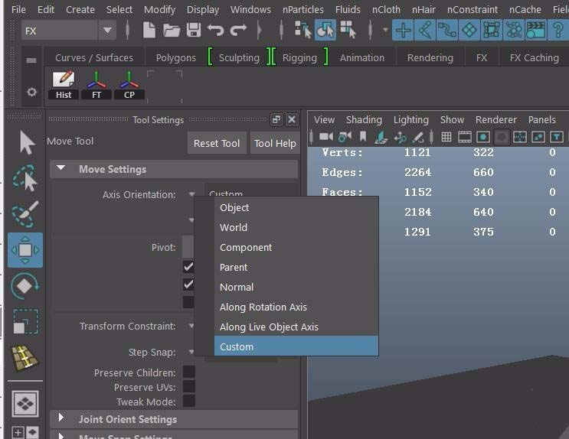The height and width of the screenshot is (439, 569).
Task: Click the Tool Help button
Action: [275, 143]
